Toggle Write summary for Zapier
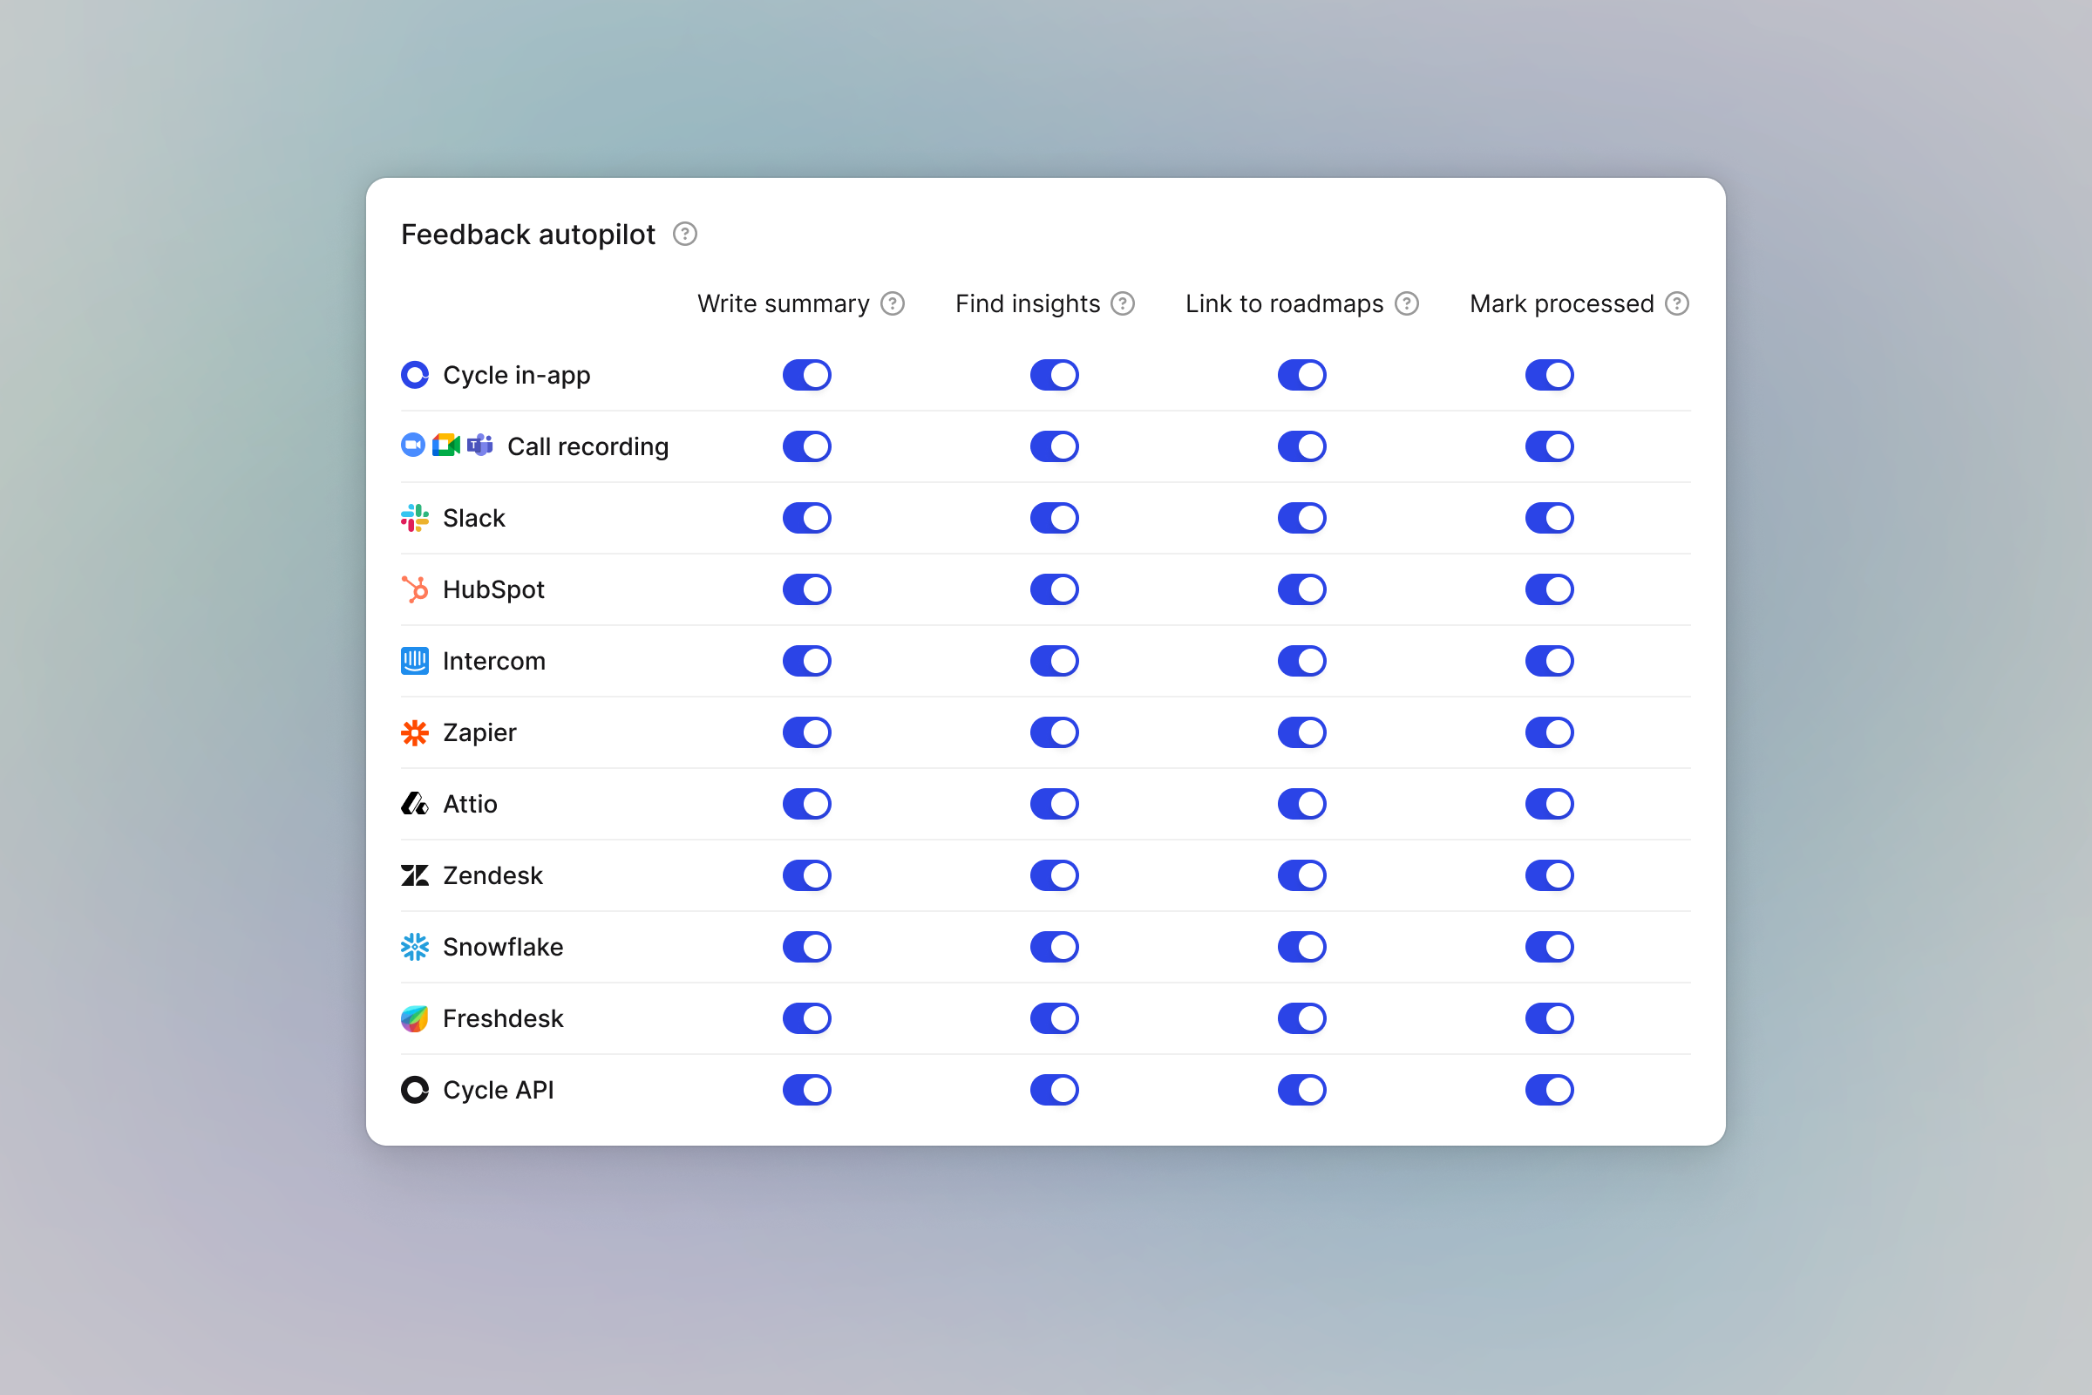Image resolution: width=2092 pixels, height=1395 pixels. (x=807, y=732)
